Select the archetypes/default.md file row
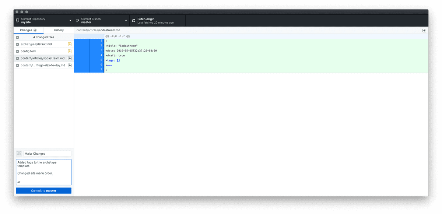Viewport: 442px width, 214px height. [44, 44]
